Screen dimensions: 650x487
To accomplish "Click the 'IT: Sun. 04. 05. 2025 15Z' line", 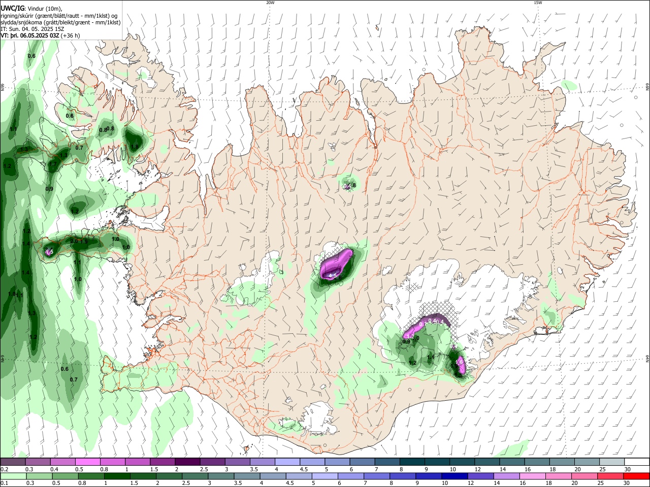I will pos(32,29).
